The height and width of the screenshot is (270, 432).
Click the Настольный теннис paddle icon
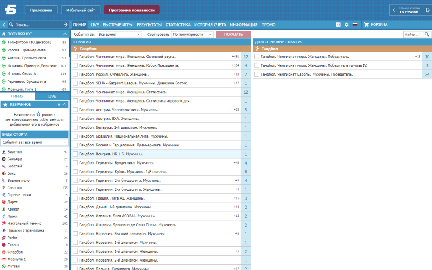pyautogui.click(x=4, y=224)
